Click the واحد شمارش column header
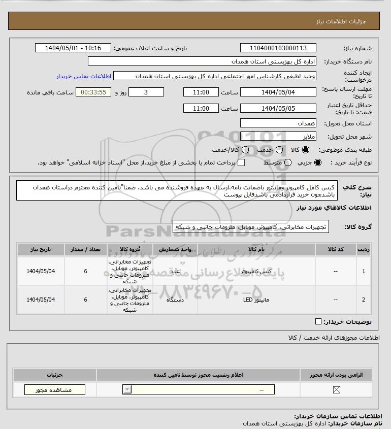The width and height of the screenshot is (391, 429). (x=175, y=249)
